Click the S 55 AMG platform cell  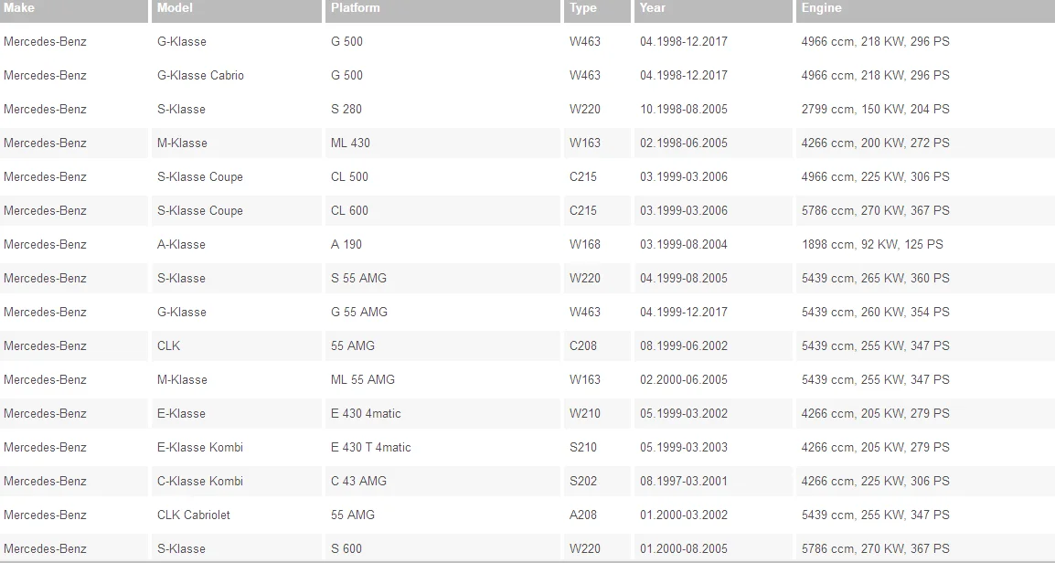pyautogui.click(x=442, y=278)
